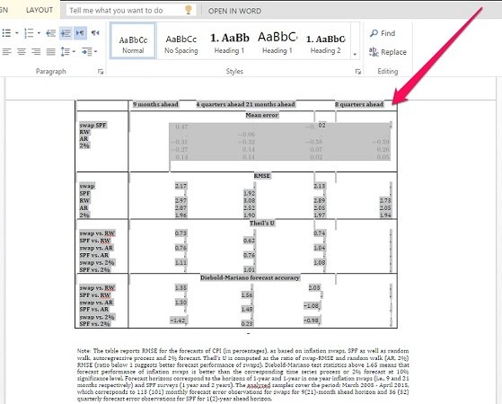The image size is (502, 404).
Task: Open the bullet list style dropdown arrow
Action: point(17,33)
